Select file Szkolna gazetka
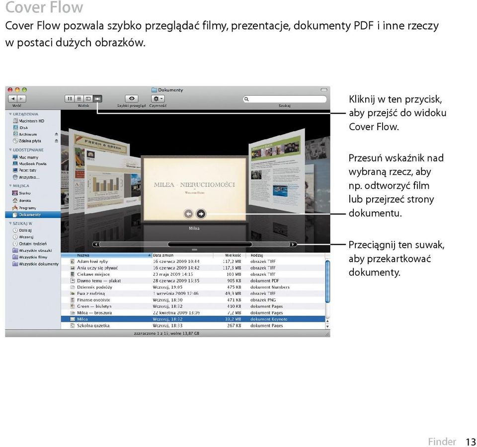 tap(193, 325)
